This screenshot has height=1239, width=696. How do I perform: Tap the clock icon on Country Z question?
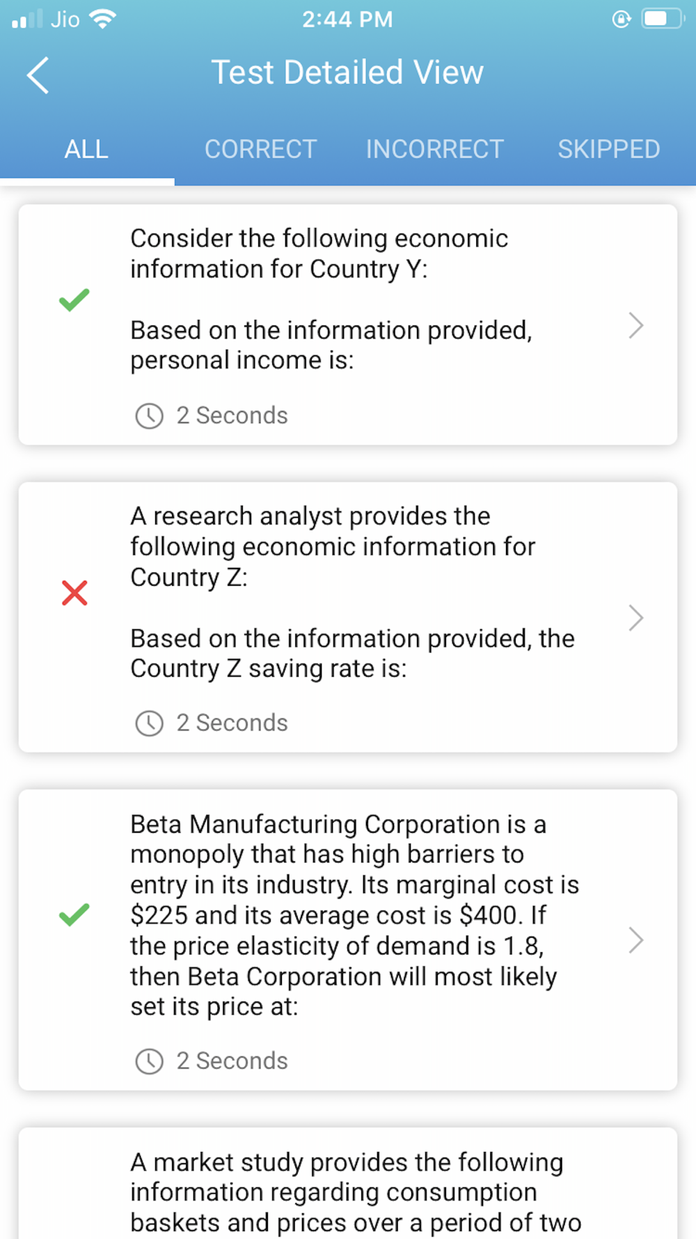tap(149, 723)
